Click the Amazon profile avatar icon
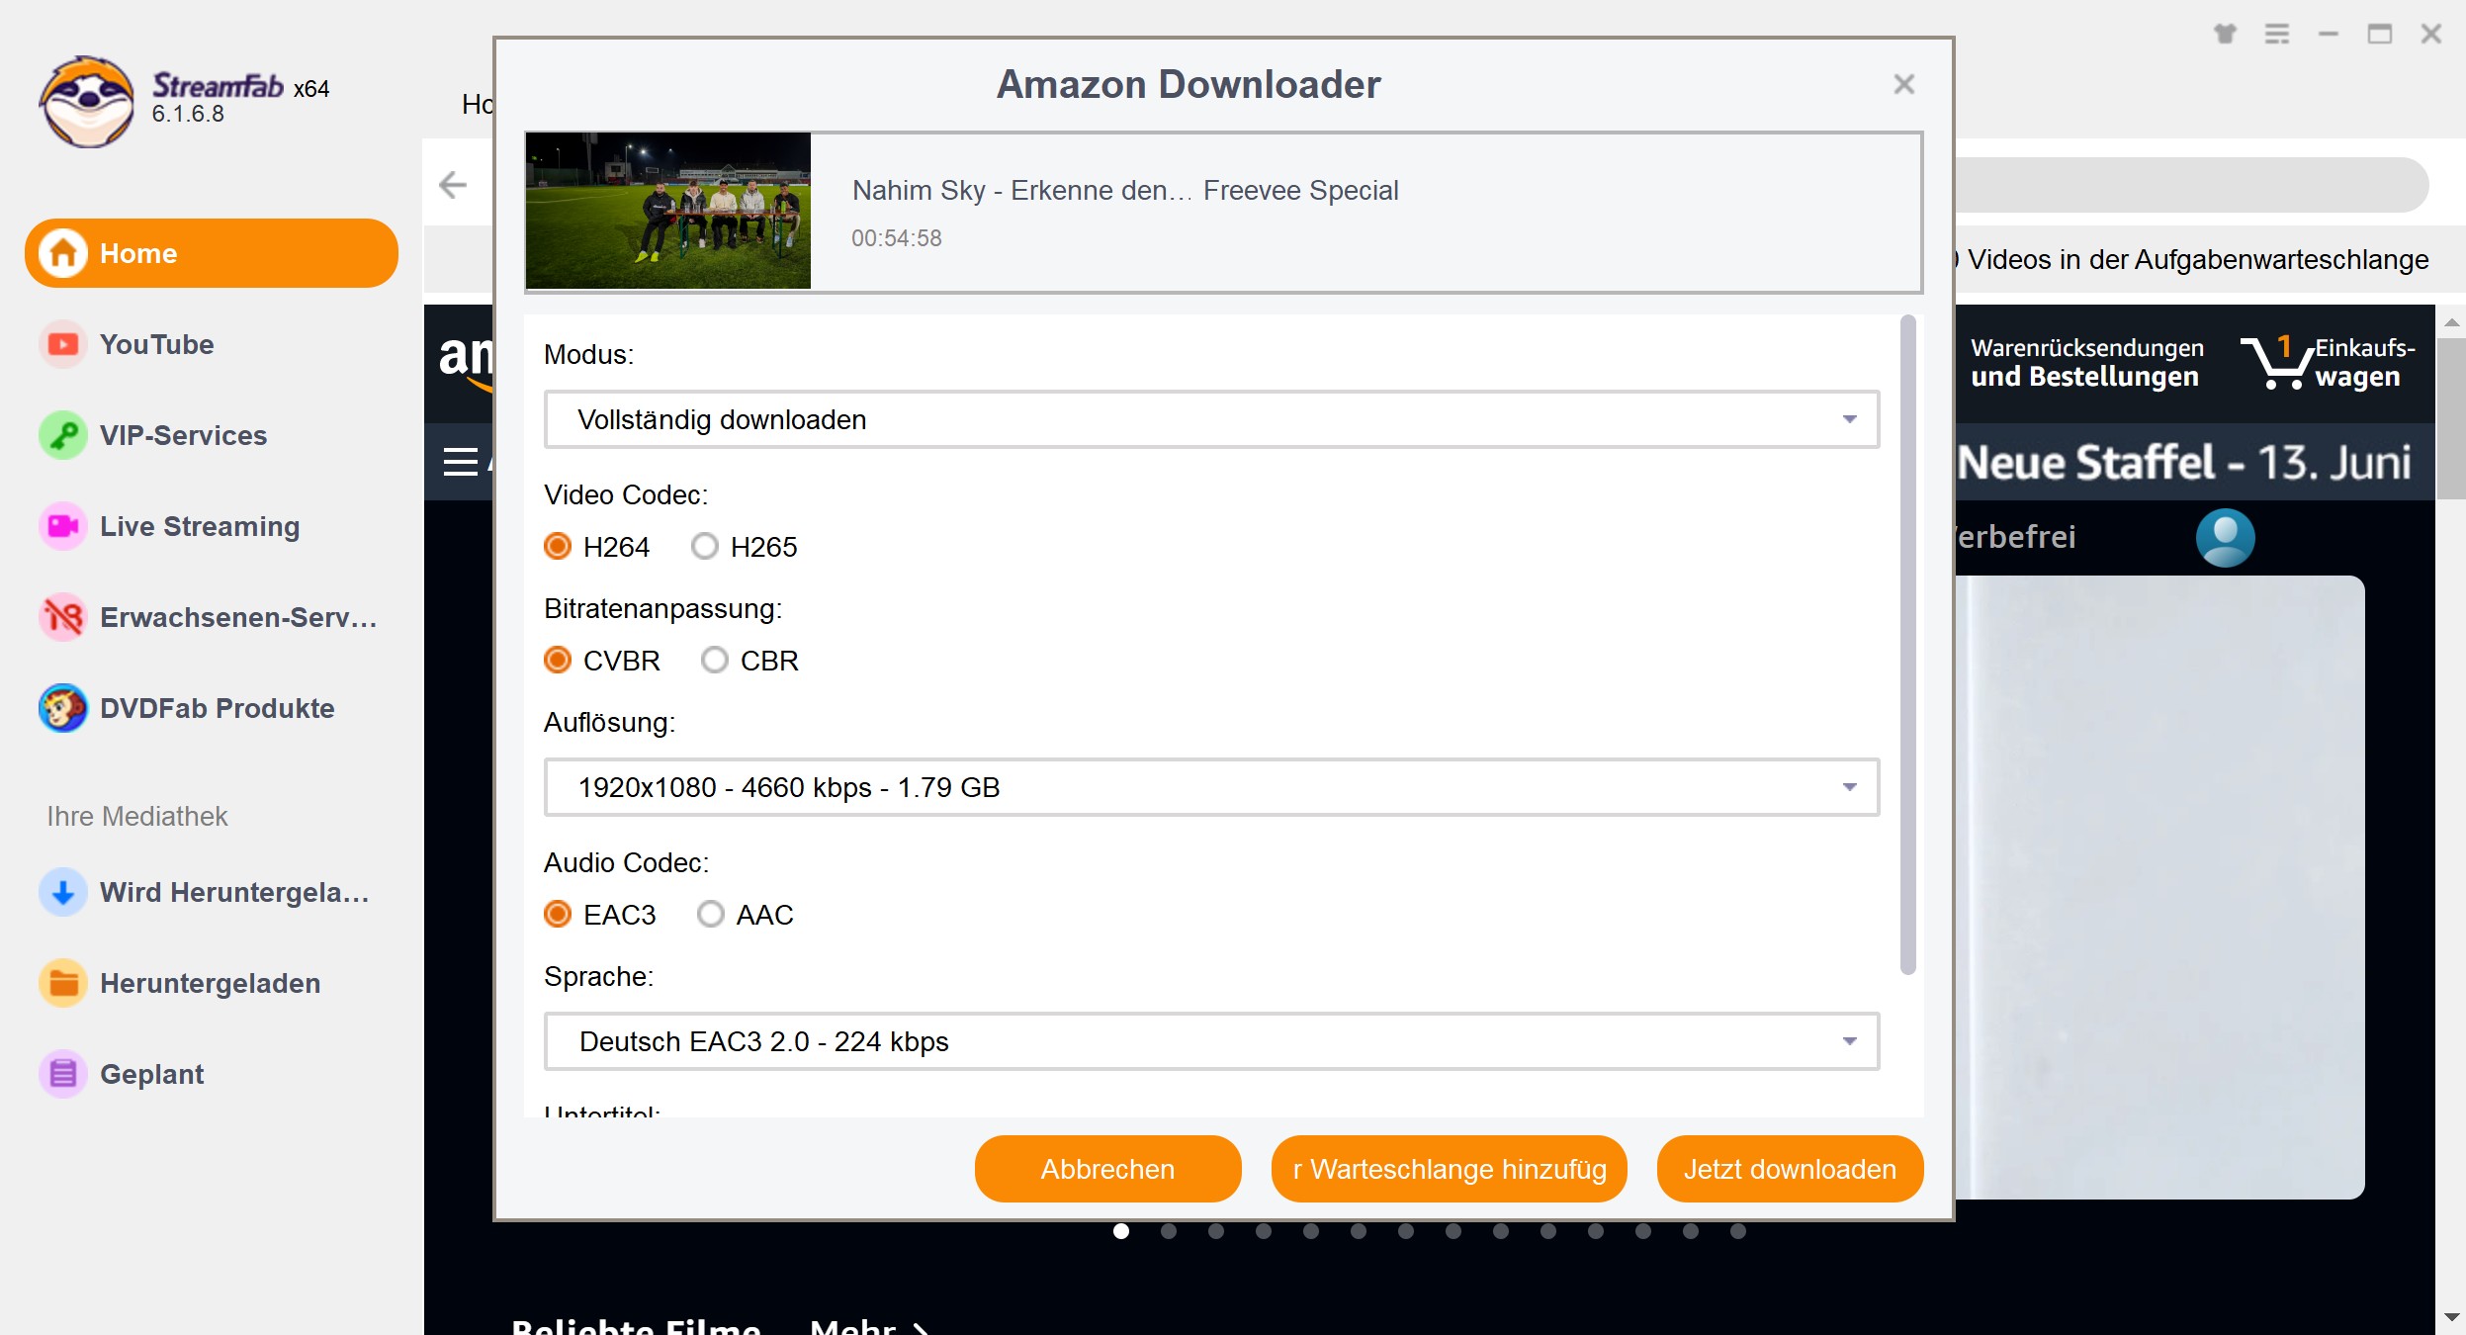This screenshot has width=2466, height=1335. [x=2226, y=538]
